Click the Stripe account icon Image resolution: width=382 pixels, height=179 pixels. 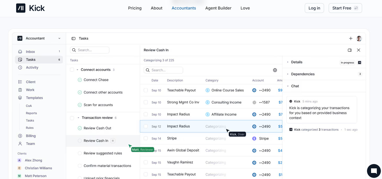[254, 138]
